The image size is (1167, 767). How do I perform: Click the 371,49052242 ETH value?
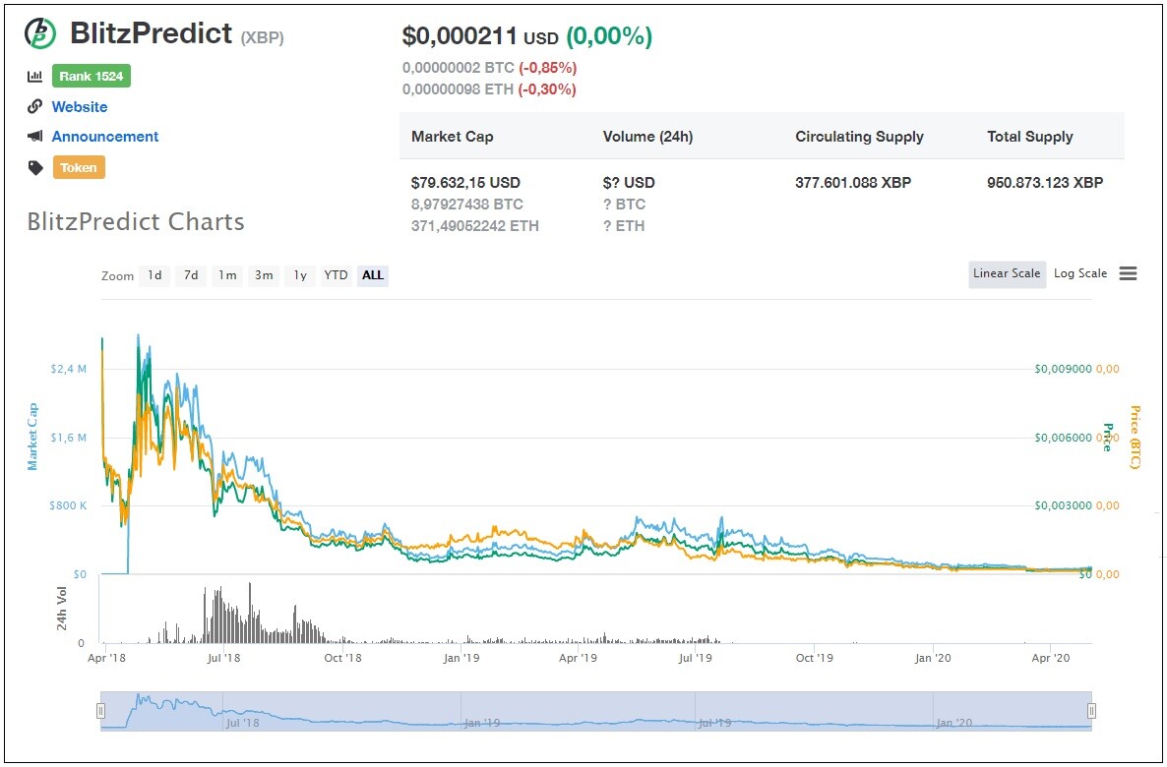pyautogui.click(x=475, y=225)
